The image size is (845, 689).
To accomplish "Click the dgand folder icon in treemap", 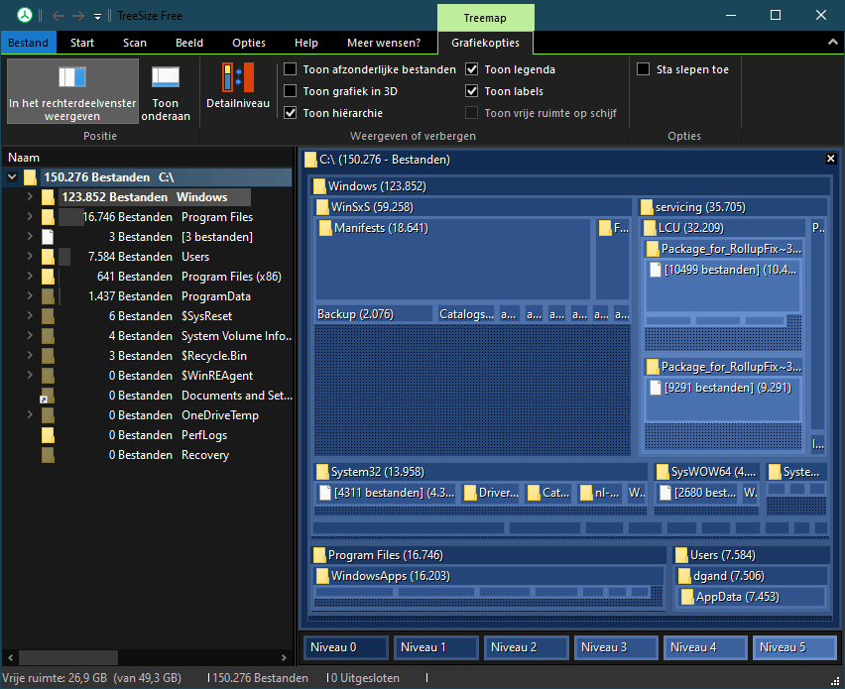I will point(684,576).
